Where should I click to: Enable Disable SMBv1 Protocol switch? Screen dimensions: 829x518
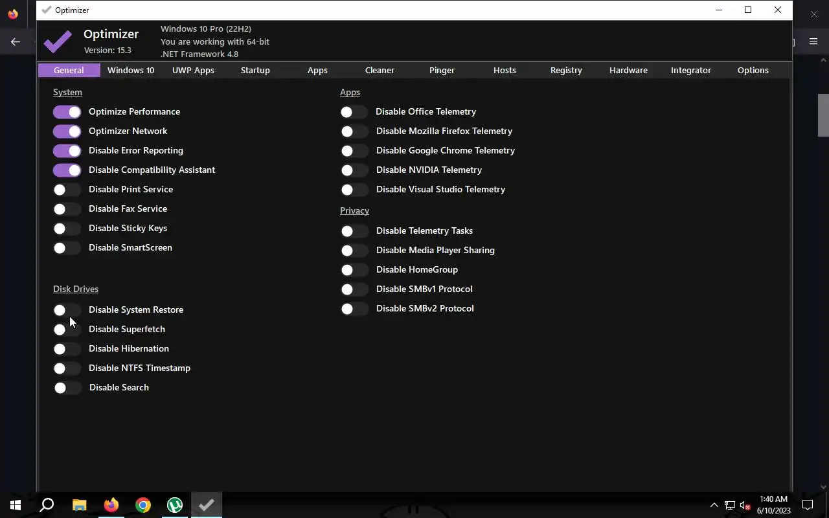point(354,289)
